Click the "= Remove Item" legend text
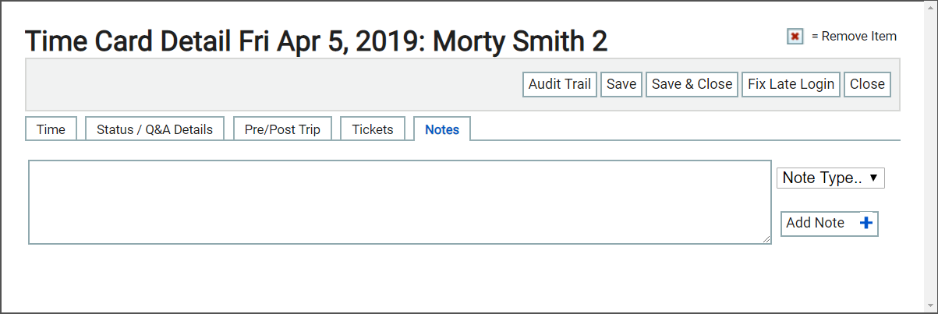The image size is (938, 314). point(854,37)
